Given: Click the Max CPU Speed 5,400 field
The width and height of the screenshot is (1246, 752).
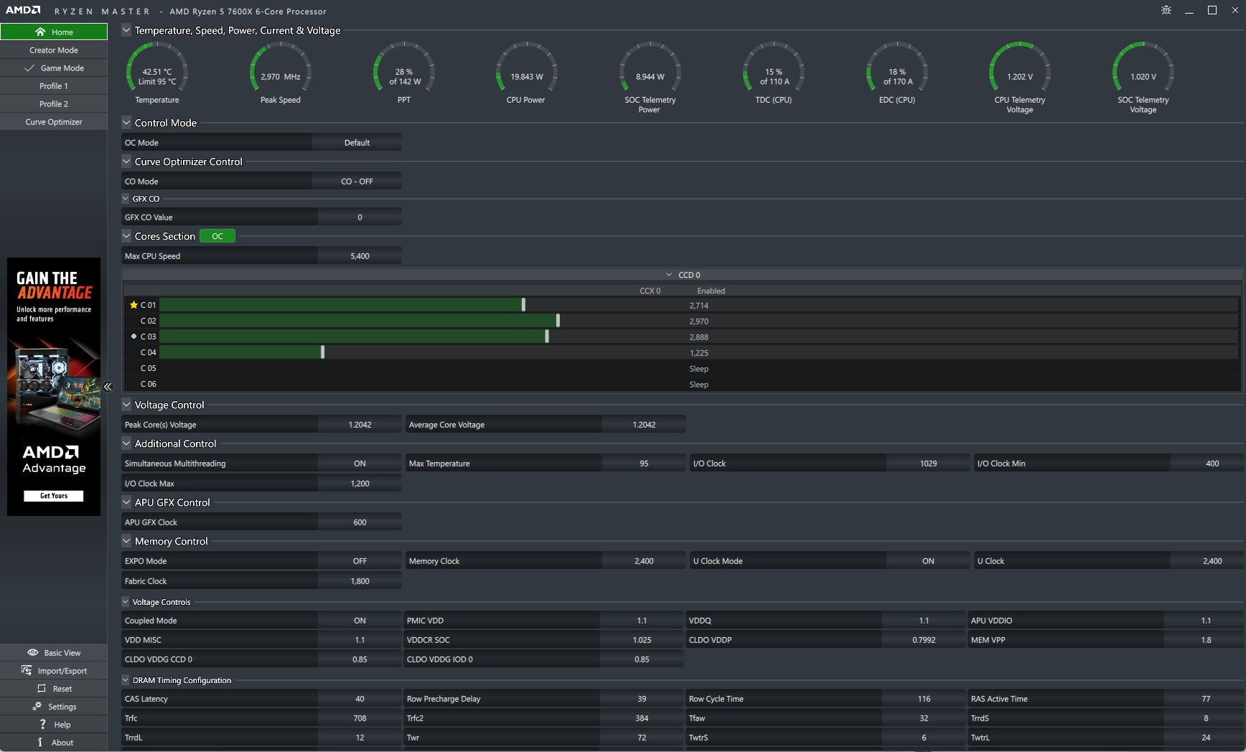Looking at the screenshot, I should pyautogui.click(x=360, y=256).
